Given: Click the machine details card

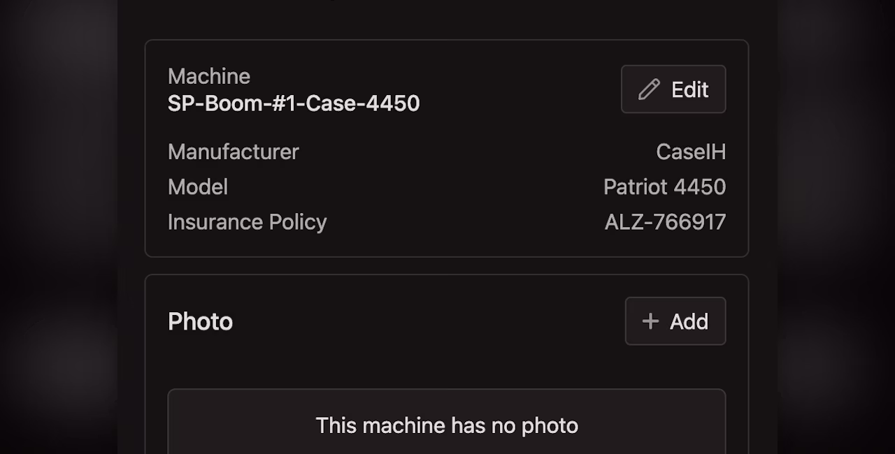Looking at the screenshot, I should (447, 148).
